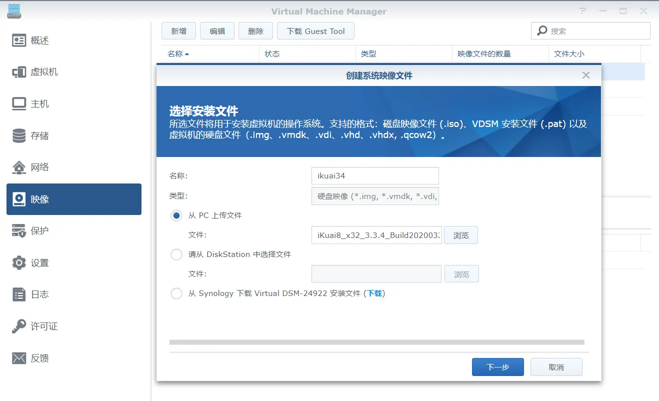Sort by the 名称 column header arrow

(x=187, y=54)
